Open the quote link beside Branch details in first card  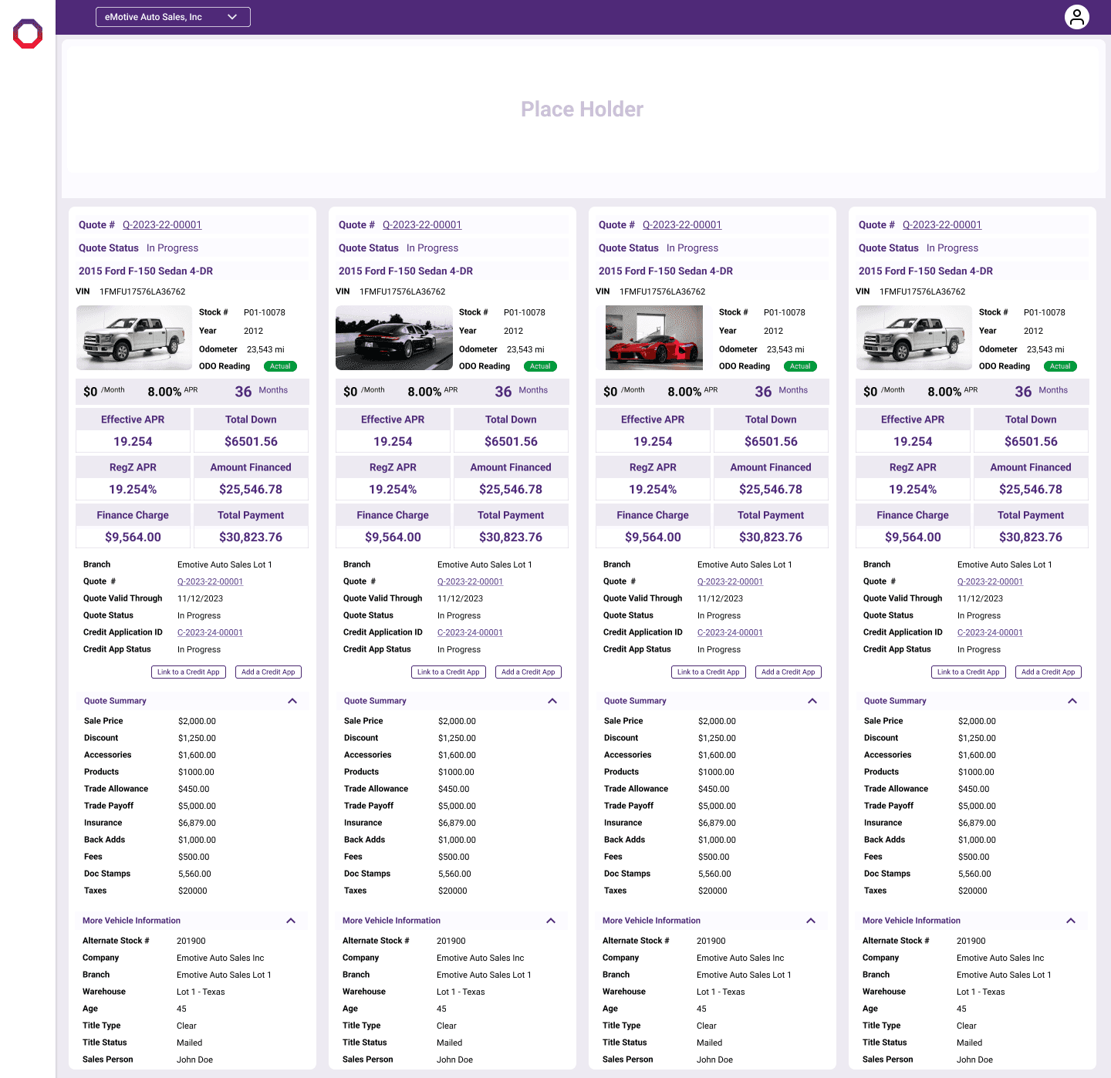pyautogui.click(x=210, y=581)
